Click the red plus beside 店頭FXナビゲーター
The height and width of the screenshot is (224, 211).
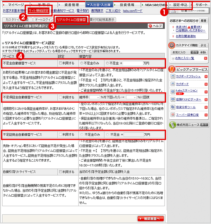[x=206, y=100]
